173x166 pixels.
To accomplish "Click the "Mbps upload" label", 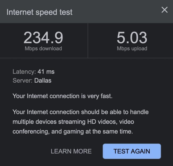I will coord(132,48).
